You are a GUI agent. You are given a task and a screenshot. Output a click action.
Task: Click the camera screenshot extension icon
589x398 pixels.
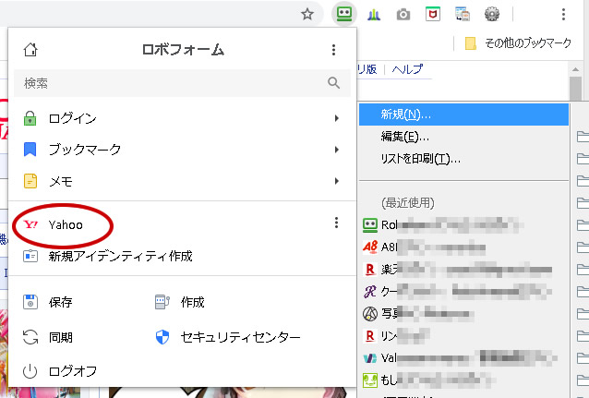(x=403, y=15)
